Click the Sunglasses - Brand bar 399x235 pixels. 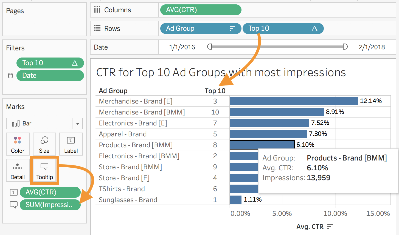click(x=235, y=200)
